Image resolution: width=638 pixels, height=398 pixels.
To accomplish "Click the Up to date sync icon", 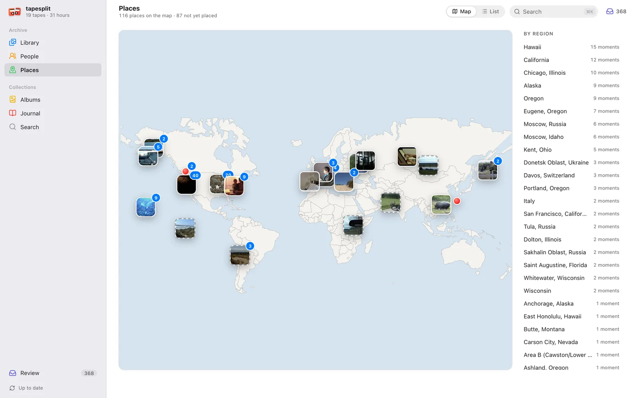I will pos(12,388).
